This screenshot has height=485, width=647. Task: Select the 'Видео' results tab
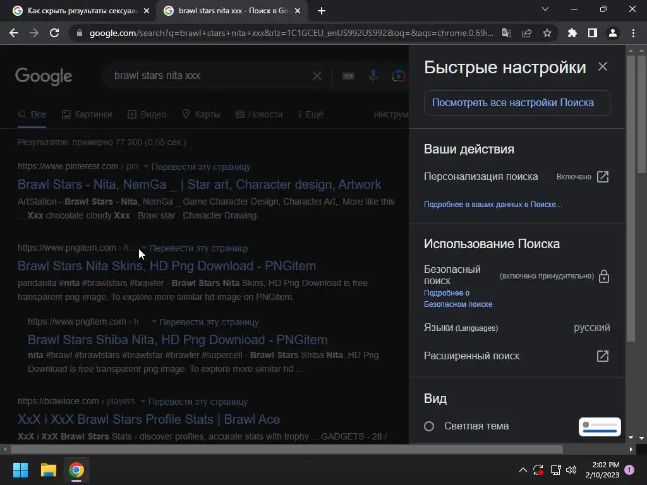pyautogui.click(x=147, y=114)
